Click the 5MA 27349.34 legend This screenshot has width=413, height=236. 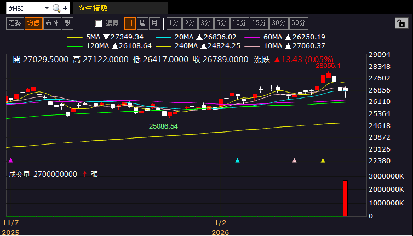105,37
